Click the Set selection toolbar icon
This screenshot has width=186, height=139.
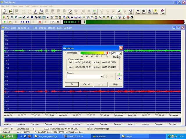[95, 12]
